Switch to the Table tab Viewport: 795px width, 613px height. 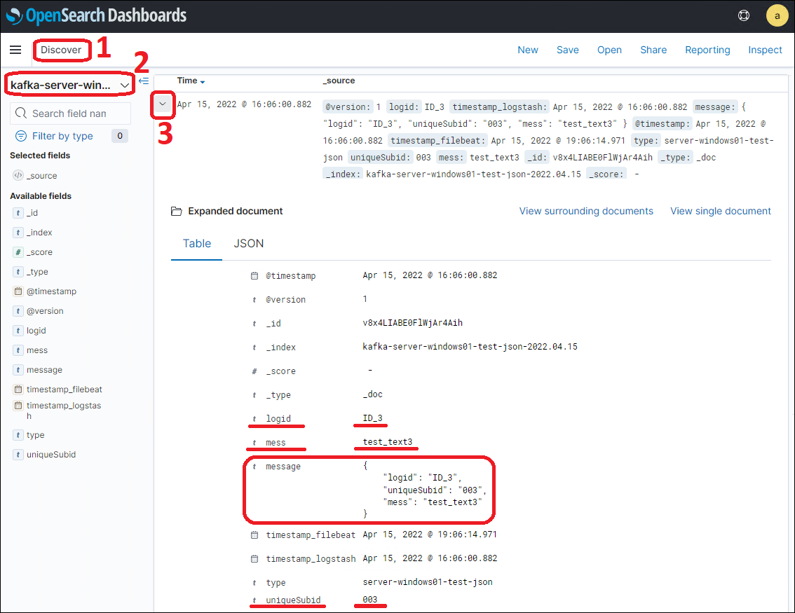(197, 244)
